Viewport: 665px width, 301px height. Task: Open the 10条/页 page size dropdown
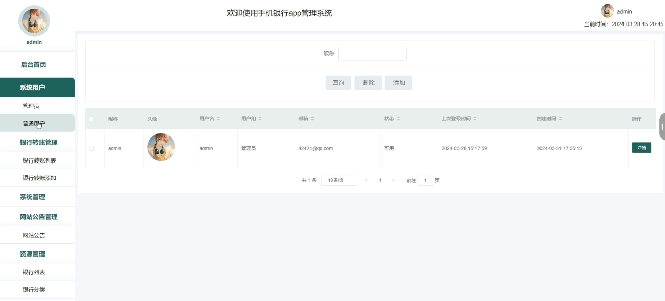pyautogui.click(x=339, y=180)
